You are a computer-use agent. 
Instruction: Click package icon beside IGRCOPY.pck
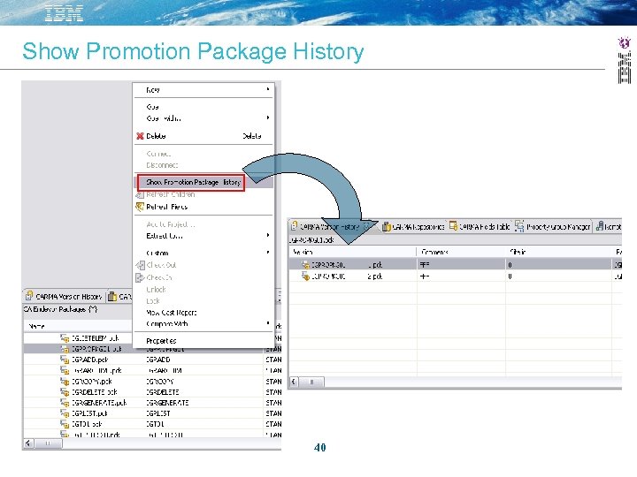tap(65, 382)
